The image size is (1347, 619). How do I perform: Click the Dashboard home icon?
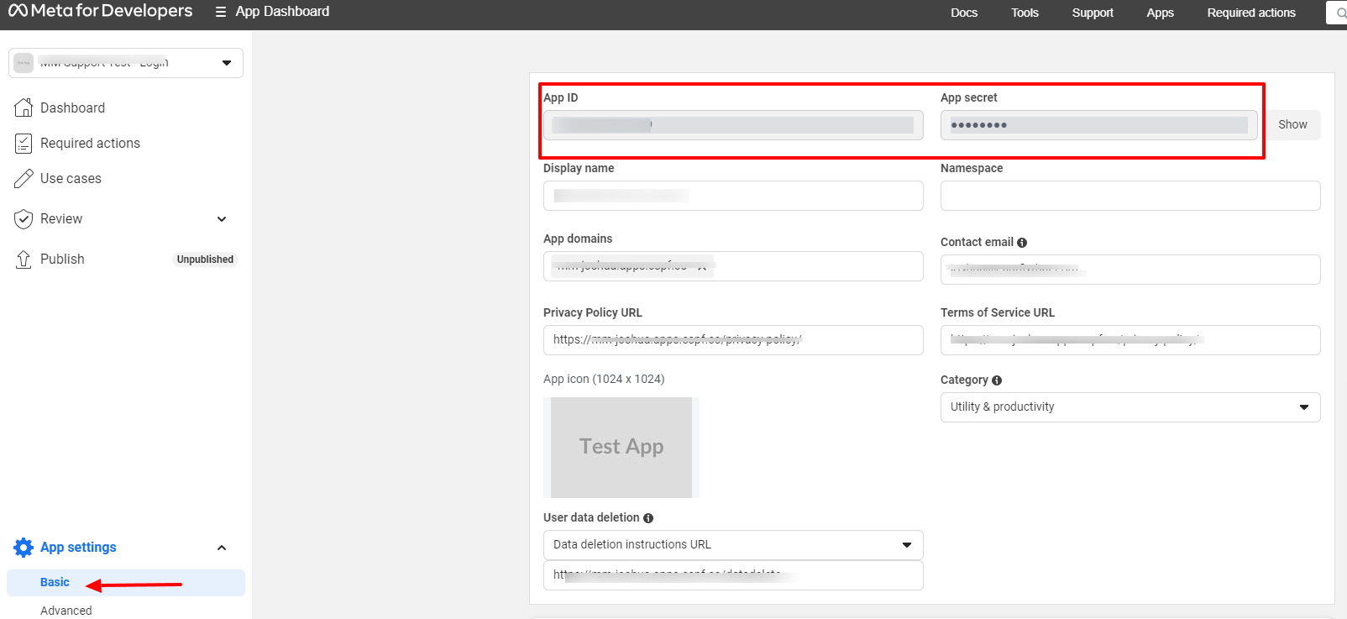pos(24,108)
